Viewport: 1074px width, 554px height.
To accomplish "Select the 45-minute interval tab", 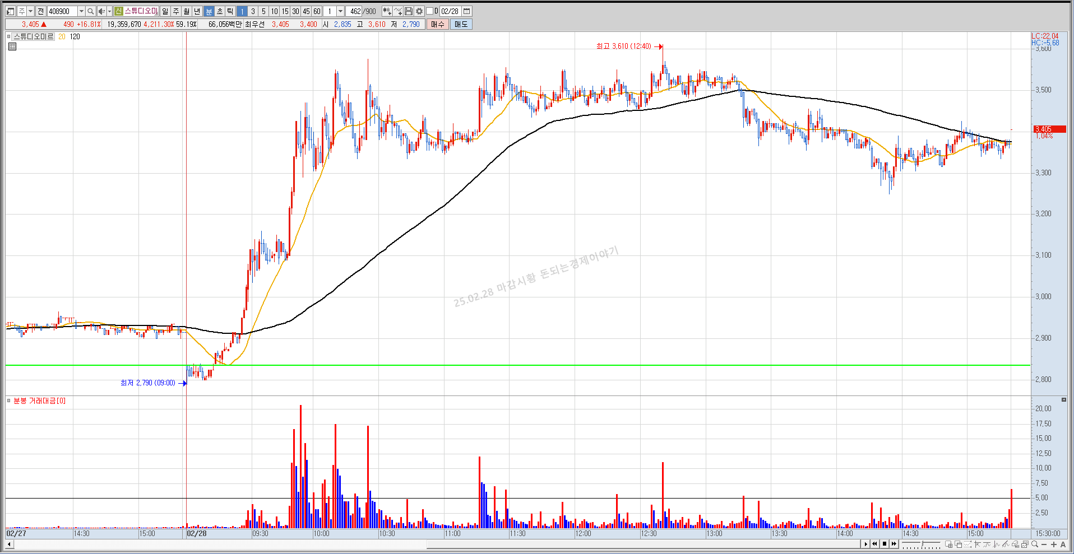I will [x=306, y=11].
